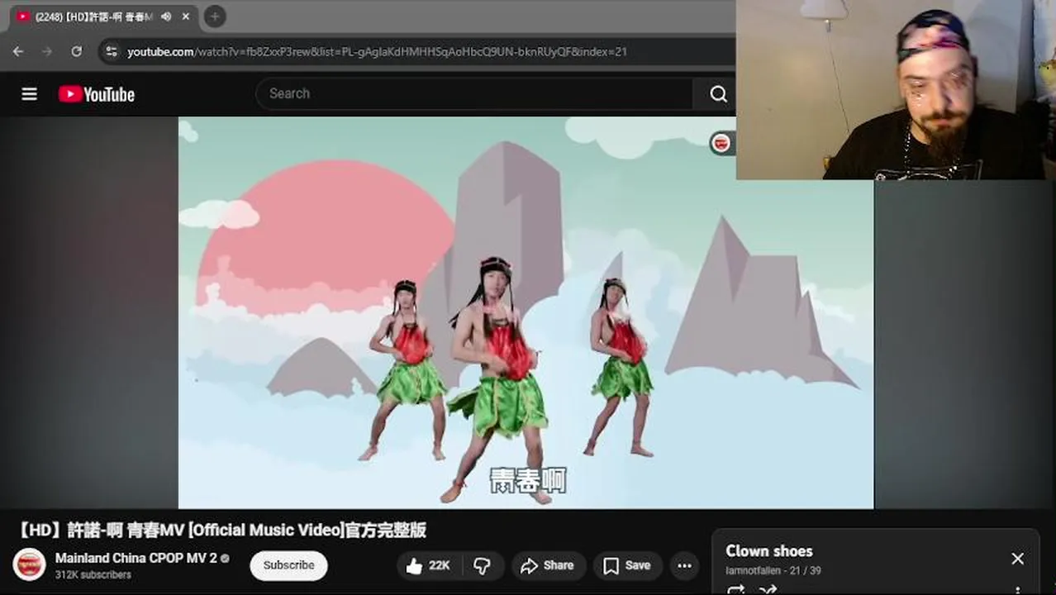Share the video
Screen dimensions: 1056x595
tap(547, 565)
